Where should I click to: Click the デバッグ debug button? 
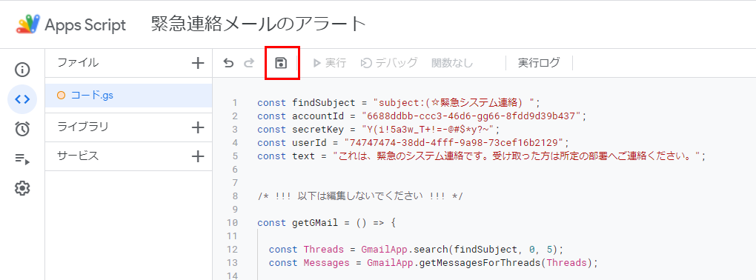[x=389, y=63]
